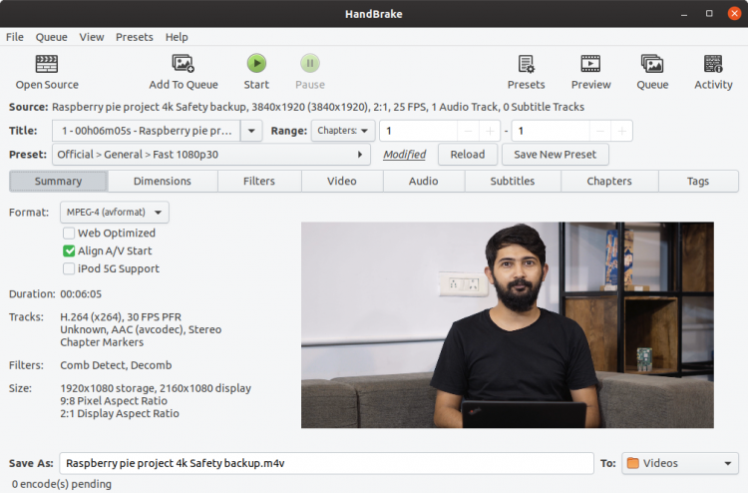Uncheck the Align A/V Start checkbox

pyautogui.click(x=69, y=250)
